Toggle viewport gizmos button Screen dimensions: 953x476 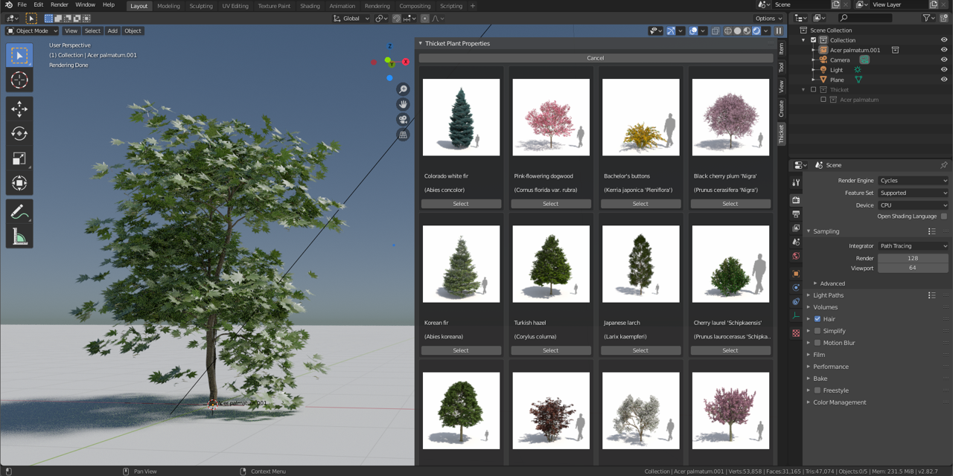pos(671,31)
